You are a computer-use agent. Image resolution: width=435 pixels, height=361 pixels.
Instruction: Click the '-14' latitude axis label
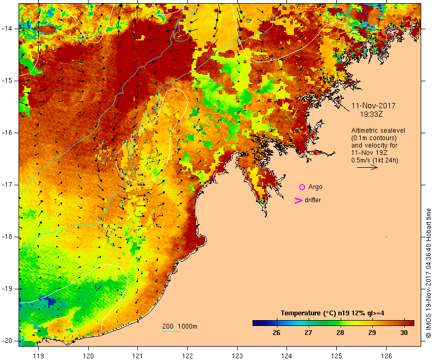[7, 29]
